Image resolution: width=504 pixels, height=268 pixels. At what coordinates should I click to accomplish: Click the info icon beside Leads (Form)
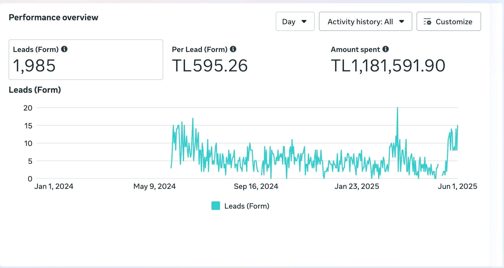coord(64,49)
